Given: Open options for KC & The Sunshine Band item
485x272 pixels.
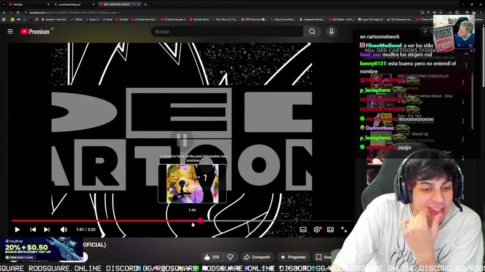Looking at the screenshot, I should [x=463, y=102].
